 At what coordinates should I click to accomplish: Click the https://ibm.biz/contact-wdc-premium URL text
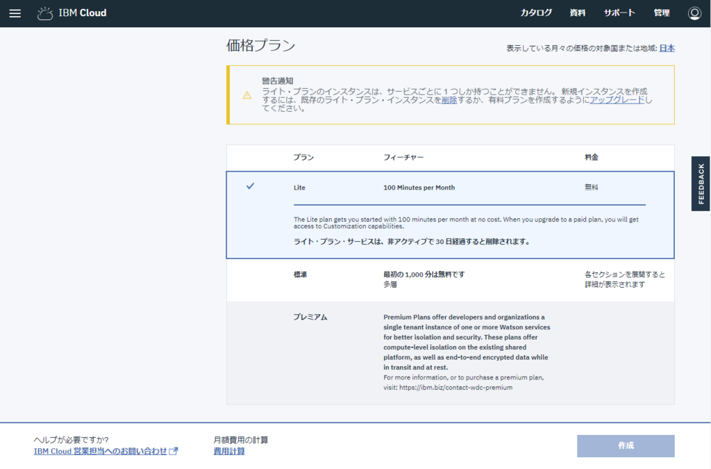(455, 387)
